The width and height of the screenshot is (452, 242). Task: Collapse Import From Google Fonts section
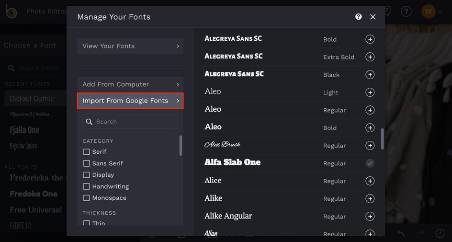tap(130, 101)
